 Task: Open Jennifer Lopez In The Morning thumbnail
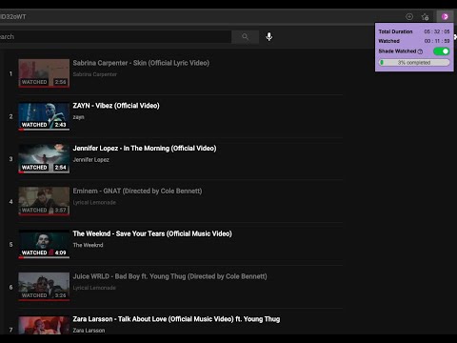pos(44,158)
